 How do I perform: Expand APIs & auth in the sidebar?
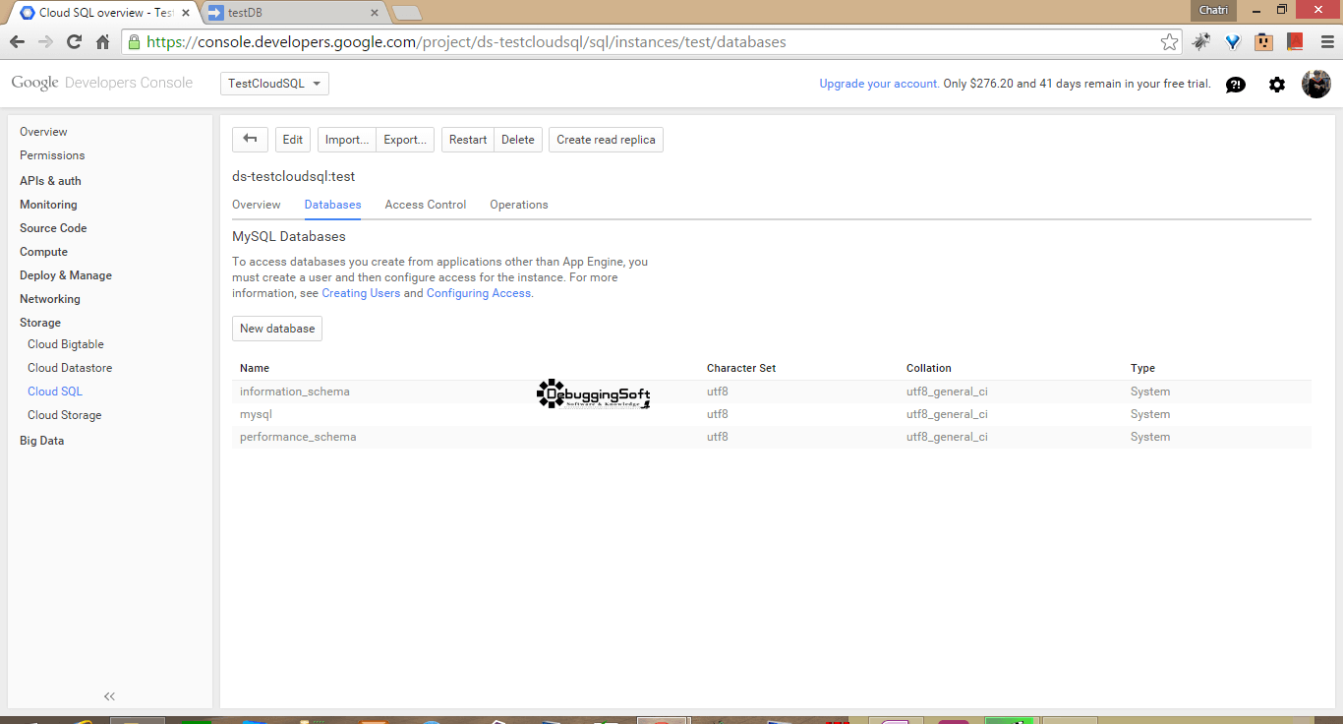pos(50,181)
